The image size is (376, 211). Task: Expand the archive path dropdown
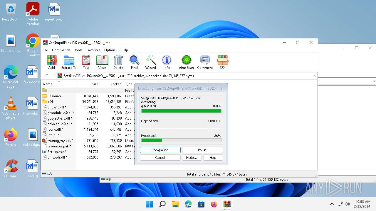pyautogui.click(x=315, y=76)
